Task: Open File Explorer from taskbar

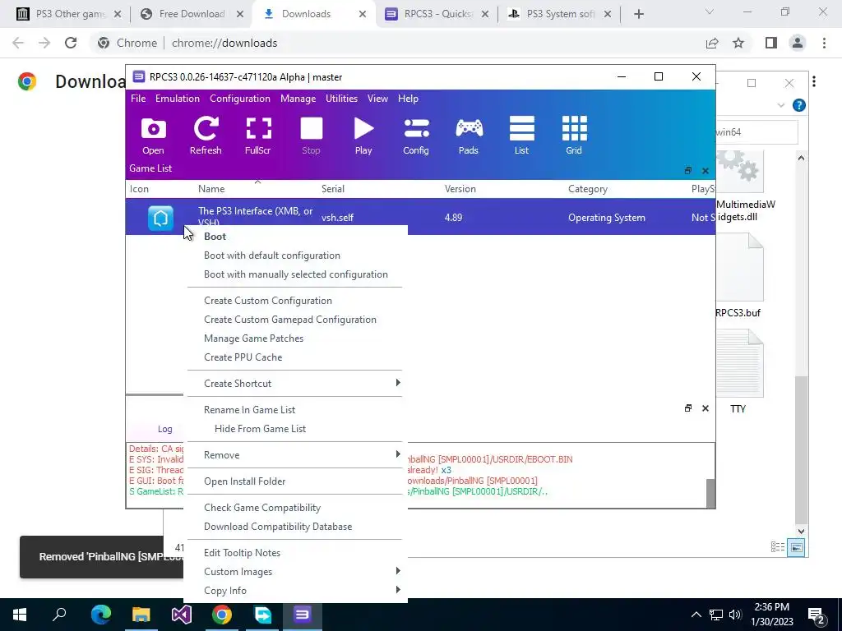Action: [x=141, y=615]
